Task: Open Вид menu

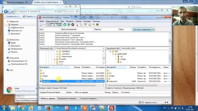Action: pos(62,21)
